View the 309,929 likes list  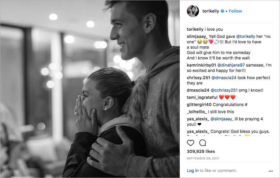pyautogui.click(x=201, y=151)
